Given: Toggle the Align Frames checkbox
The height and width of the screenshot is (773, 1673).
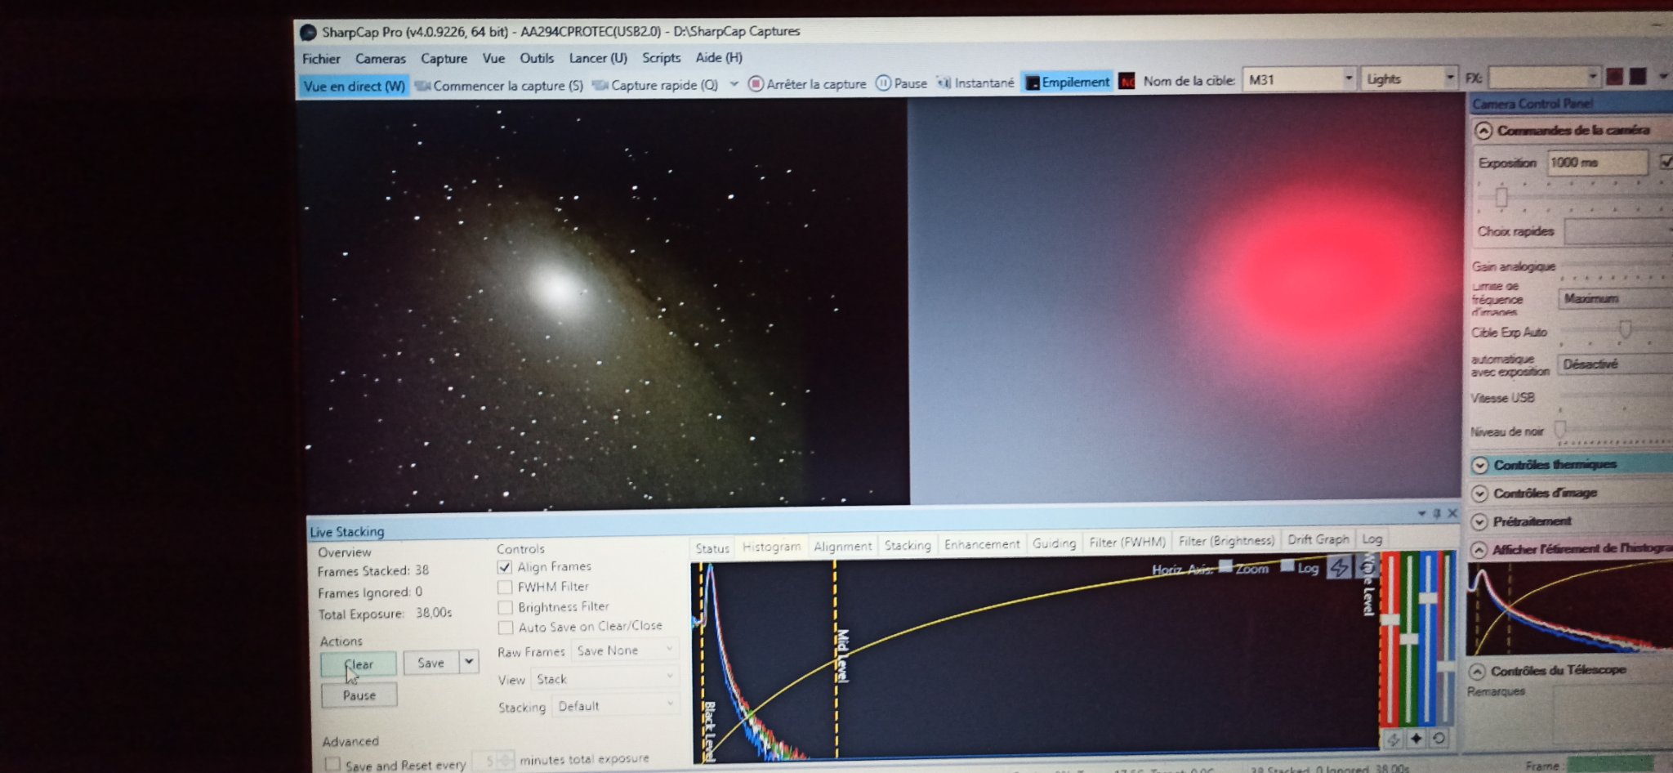Looking at the screenshot, I should [505, 566].
